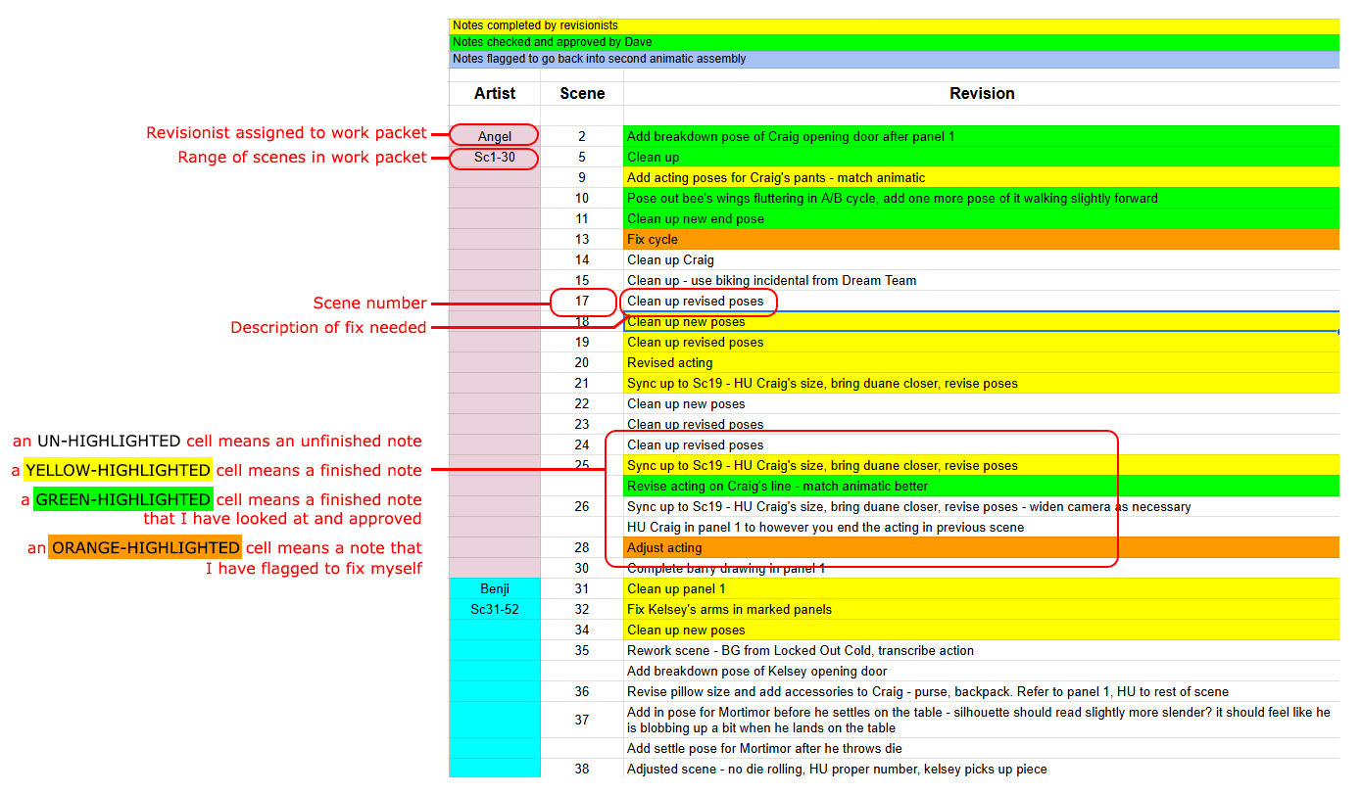
Task: Select the Artist column header
Action: pos(495,93)
